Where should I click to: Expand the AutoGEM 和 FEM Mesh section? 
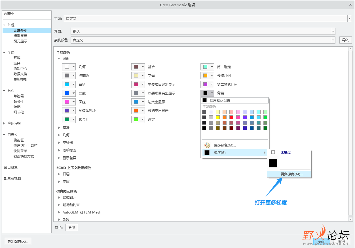pyautogui.click(x=59, y=212)
